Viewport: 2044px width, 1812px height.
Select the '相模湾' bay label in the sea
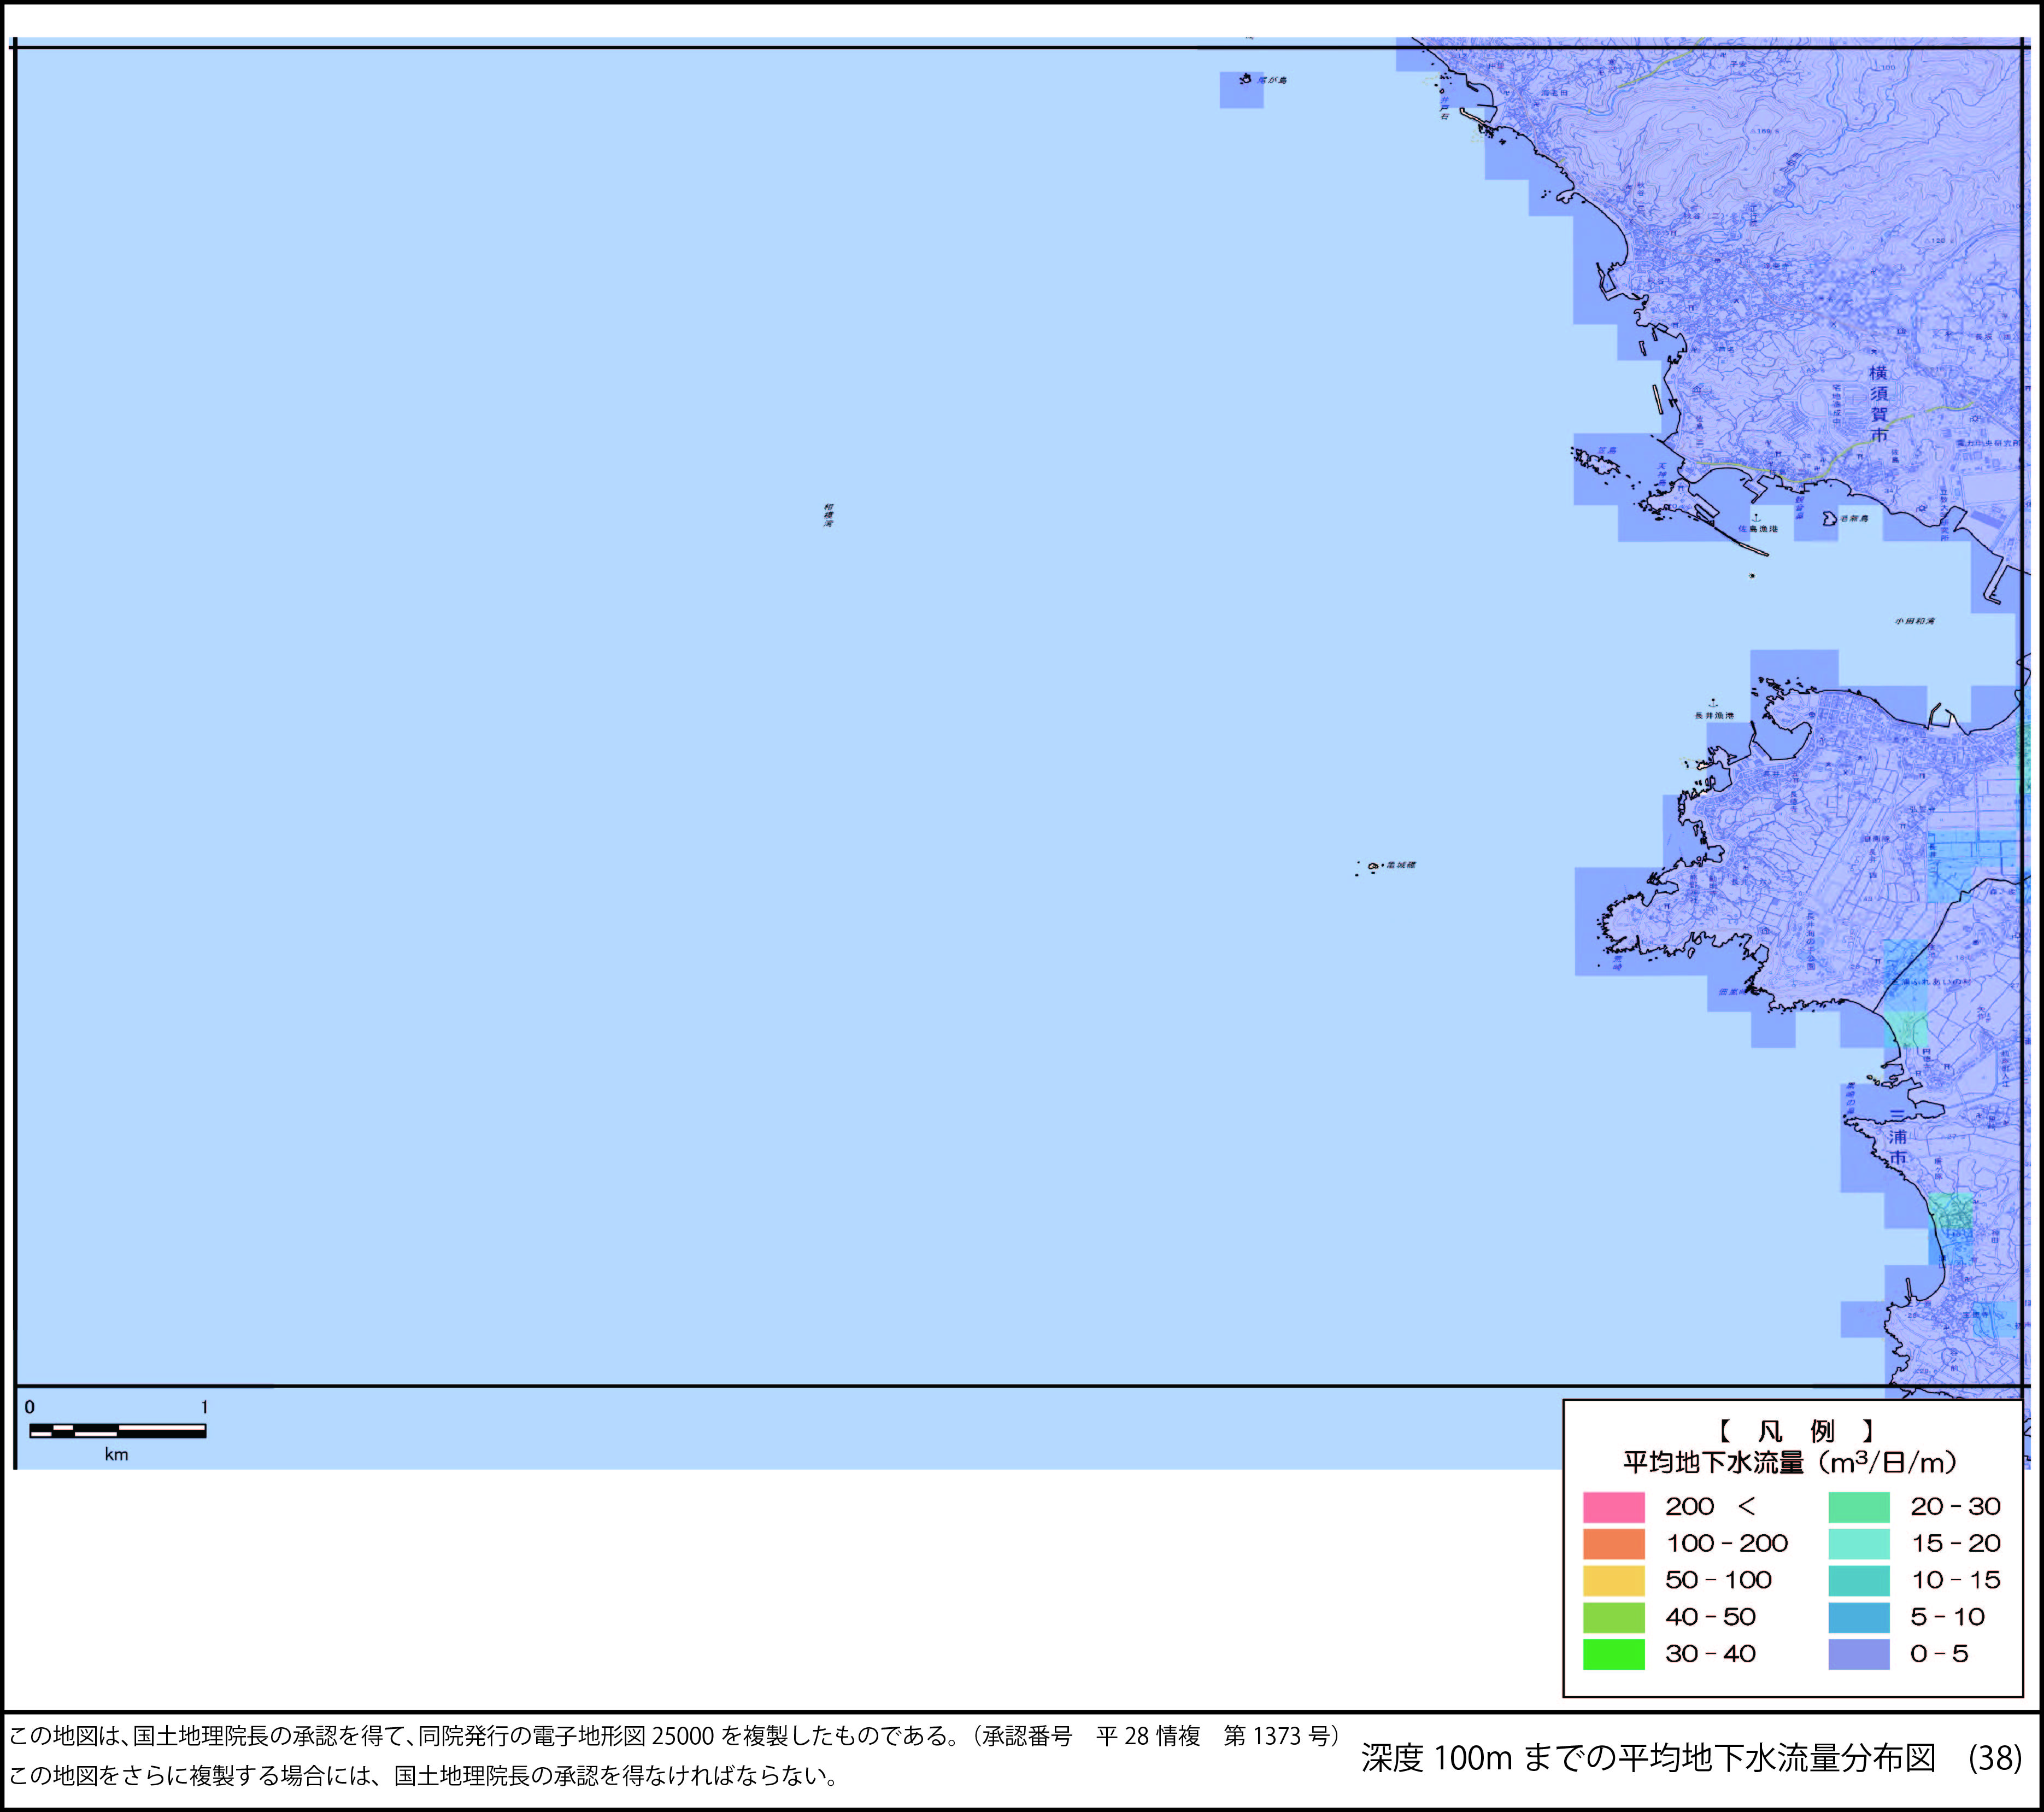tap(828, 515)
